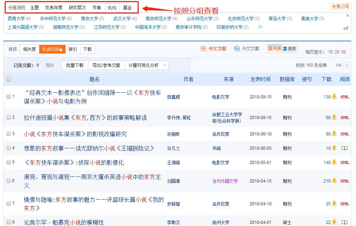
Task: Show 50 results per page
Action: coord(343,52)
